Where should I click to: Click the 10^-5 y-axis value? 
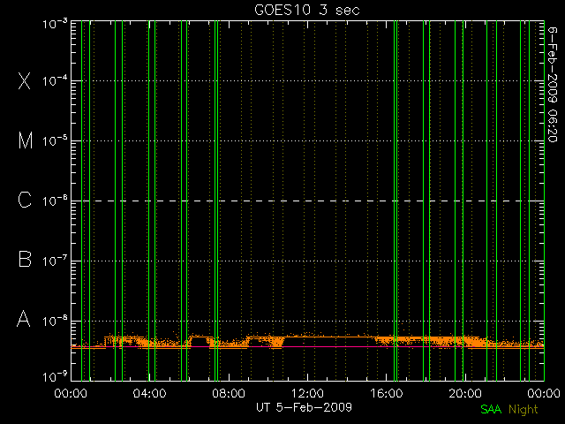pyautogui.click(x=55, y=140)
